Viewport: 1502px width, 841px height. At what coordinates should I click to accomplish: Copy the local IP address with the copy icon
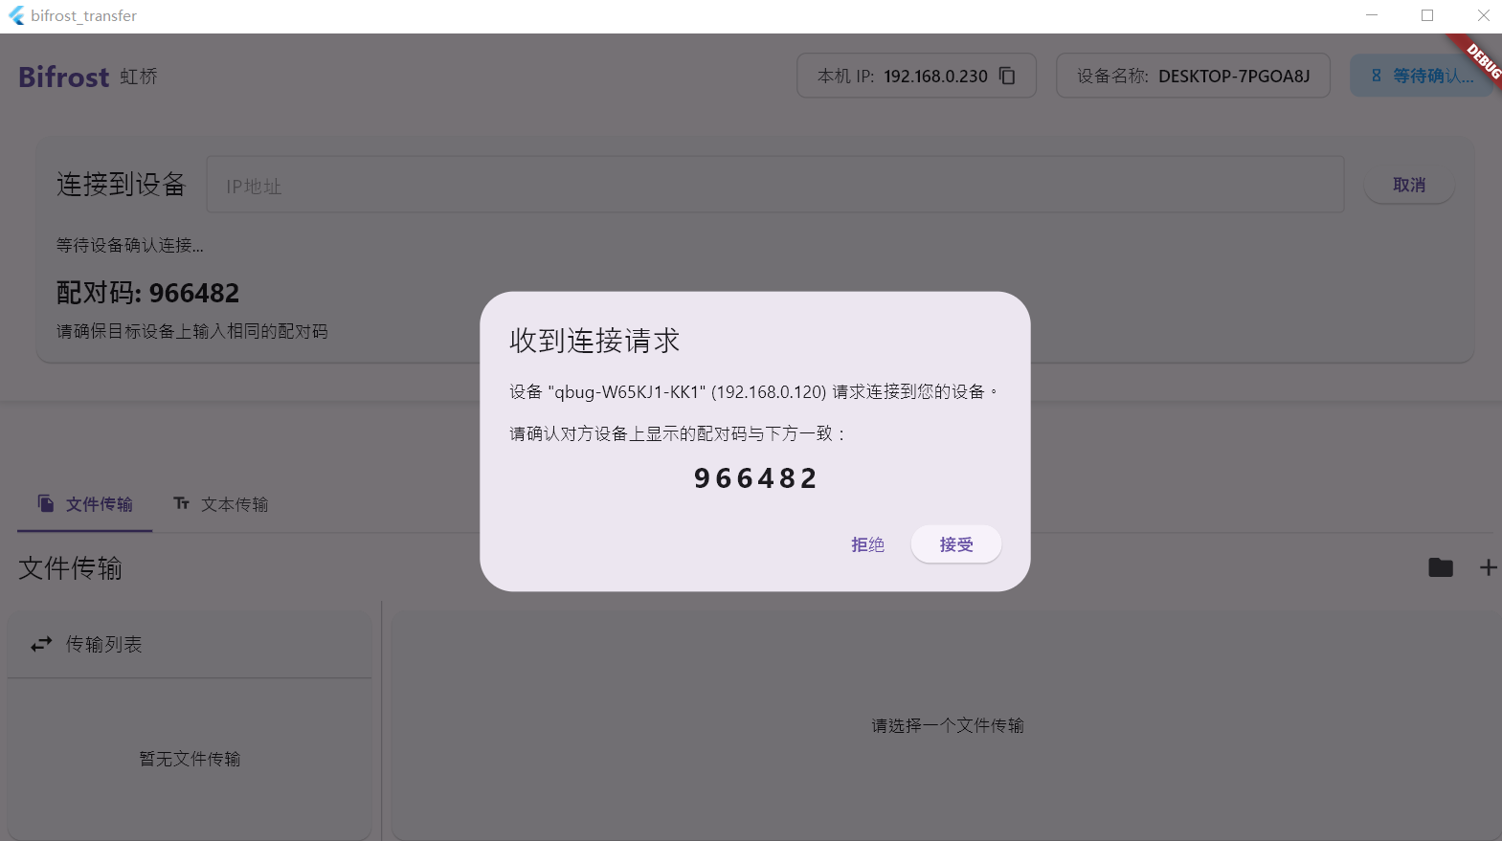point(1007,76)
